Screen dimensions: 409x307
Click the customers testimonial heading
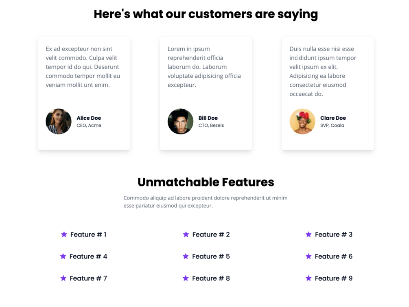pos(206,14)
